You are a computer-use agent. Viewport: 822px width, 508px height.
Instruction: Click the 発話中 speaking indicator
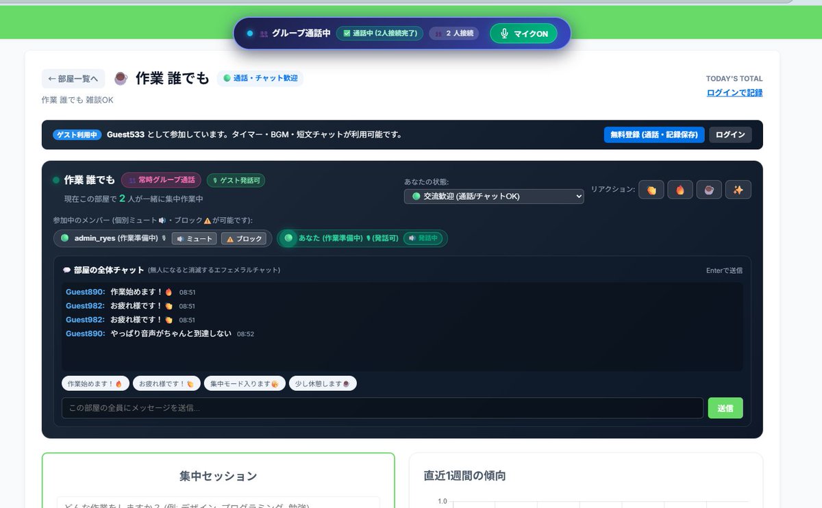coord(423,238)
